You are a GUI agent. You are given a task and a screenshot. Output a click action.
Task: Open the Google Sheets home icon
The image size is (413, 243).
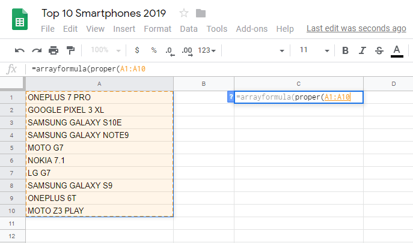[x=20, y=19]
